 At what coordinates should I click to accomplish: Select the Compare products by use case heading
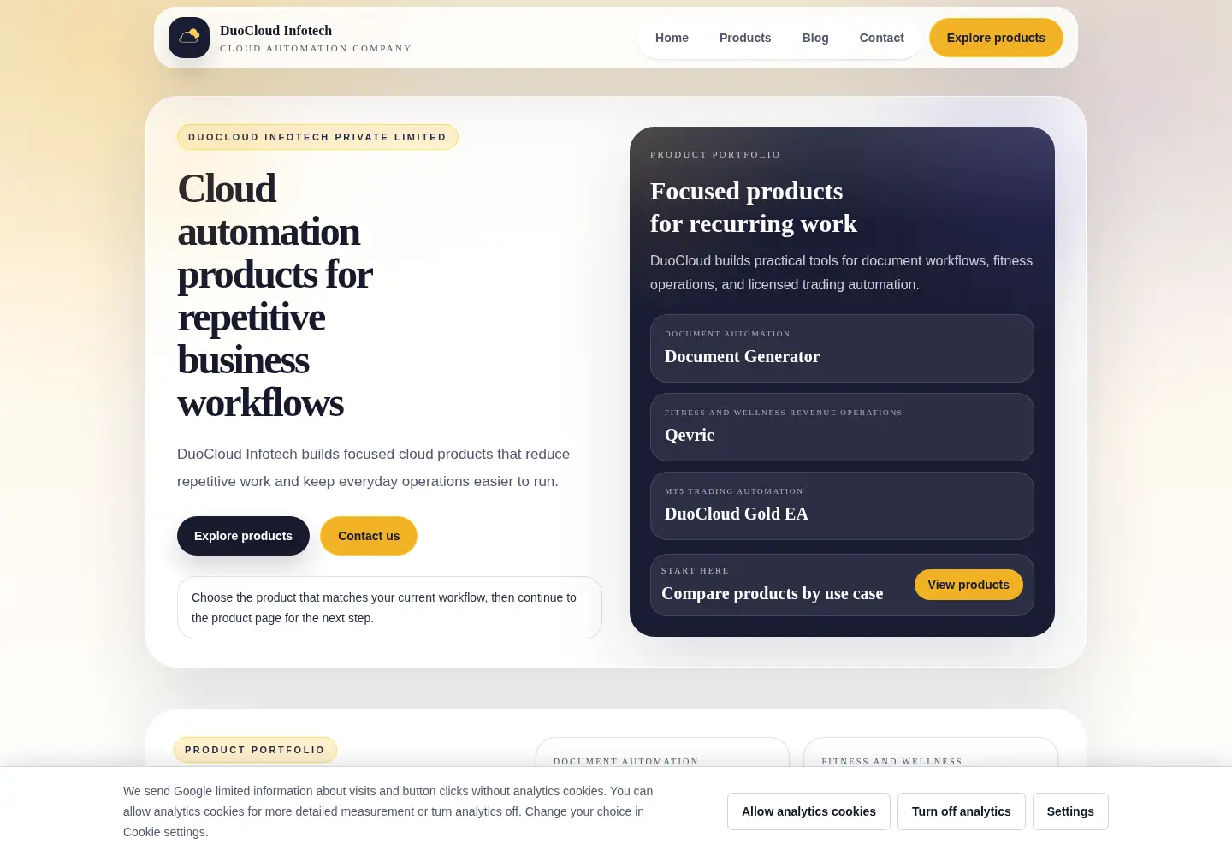(772, 593)
